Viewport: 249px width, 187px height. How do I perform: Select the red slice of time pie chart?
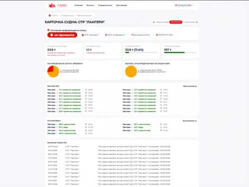coord(51,69)
